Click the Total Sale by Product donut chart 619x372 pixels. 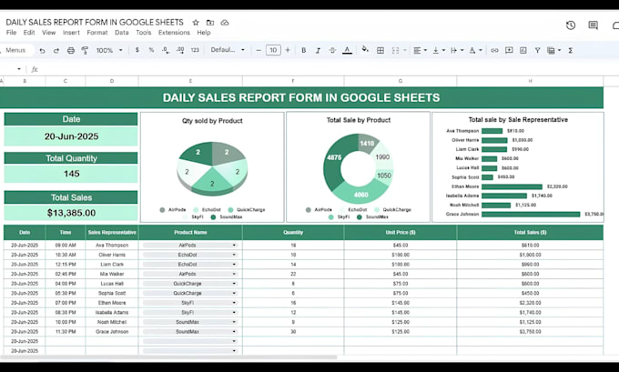pyautogui.click(x=358, y=167)
